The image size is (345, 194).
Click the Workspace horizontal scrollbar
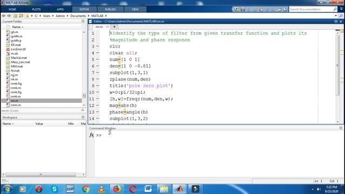(x=41, y=175)
